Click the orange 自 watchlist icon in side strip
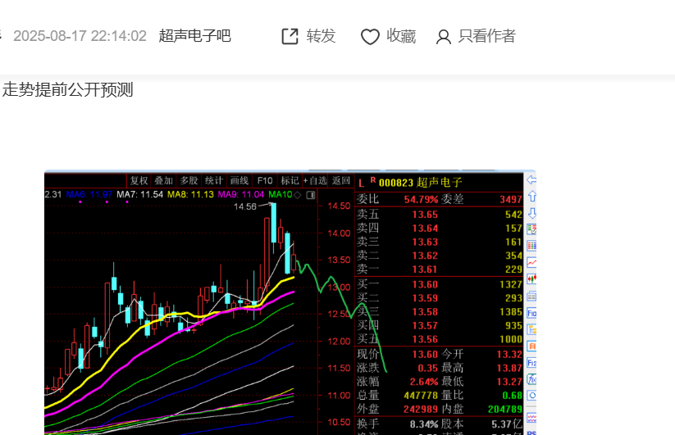This screenshot has width=675, height=435. (x=531, y=346)
